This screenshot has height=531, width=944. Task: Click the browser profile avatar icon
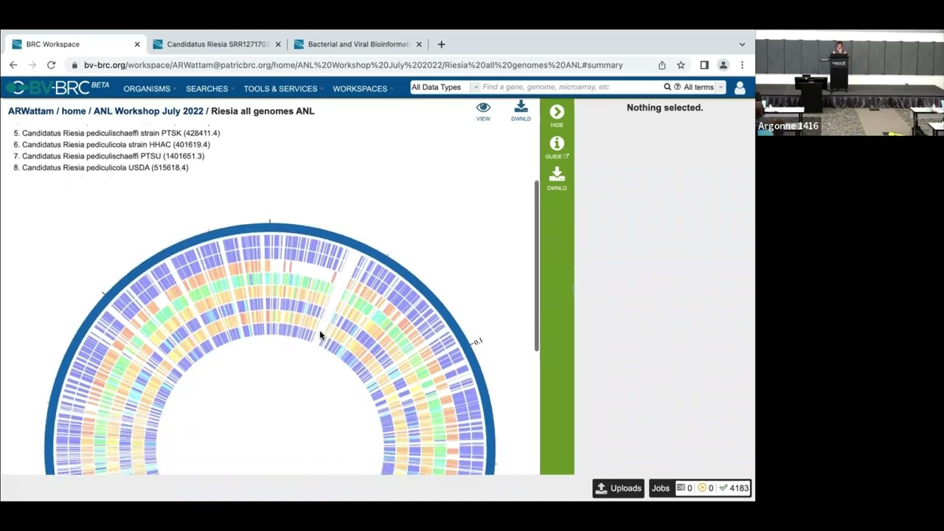pyautogui.click(x=723, y=65)
